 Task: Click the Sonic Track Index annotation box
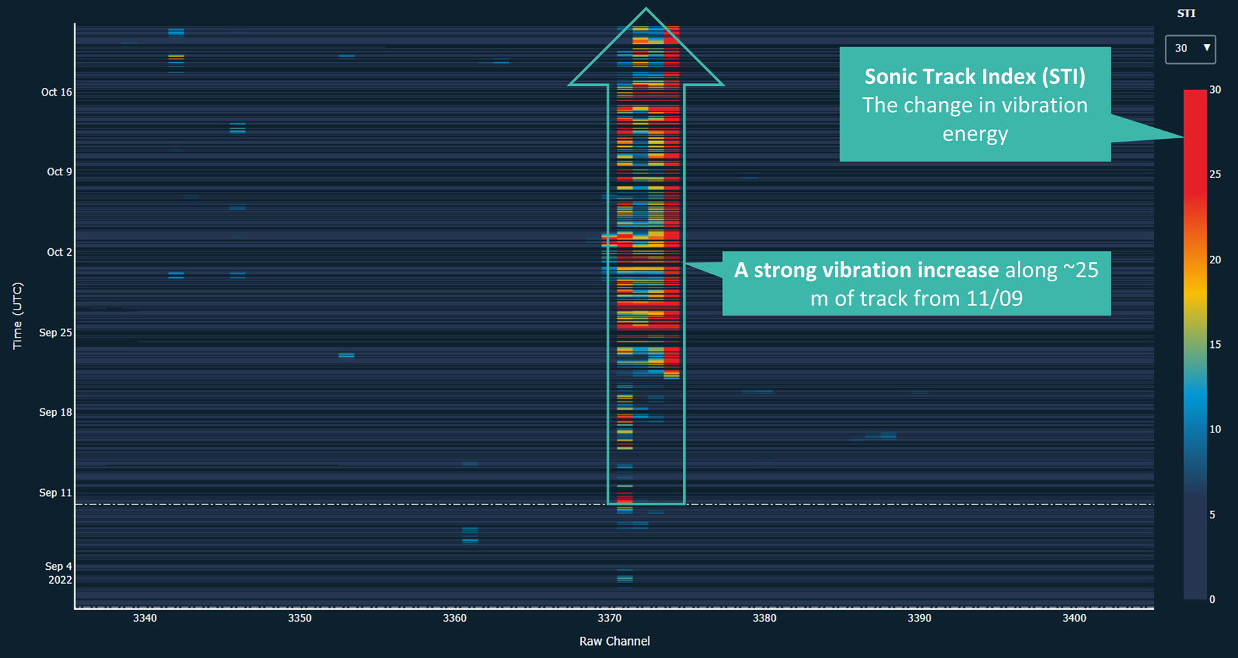pos(975,105)
